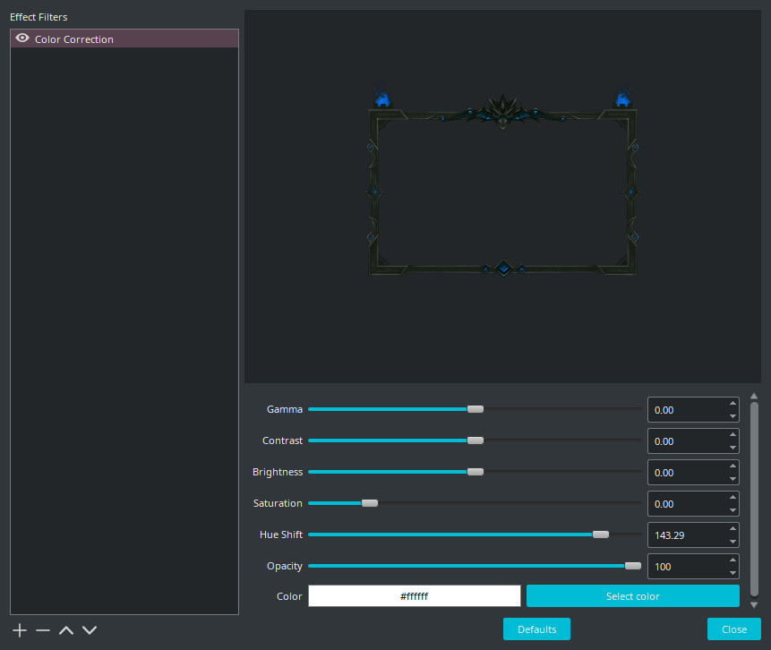Remove selected filter with minus icon
771x650 pixels.
click(x=43, y=630)
